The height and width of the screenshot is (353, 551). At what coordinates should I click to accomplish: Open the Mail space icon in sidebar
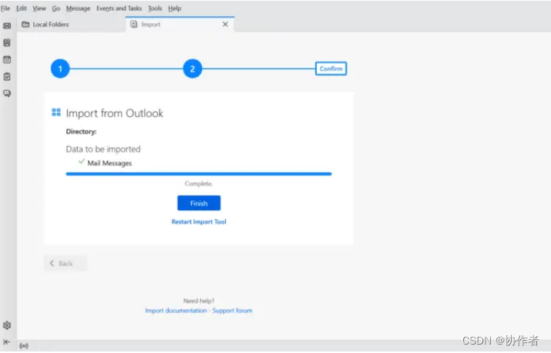[7, 26]
